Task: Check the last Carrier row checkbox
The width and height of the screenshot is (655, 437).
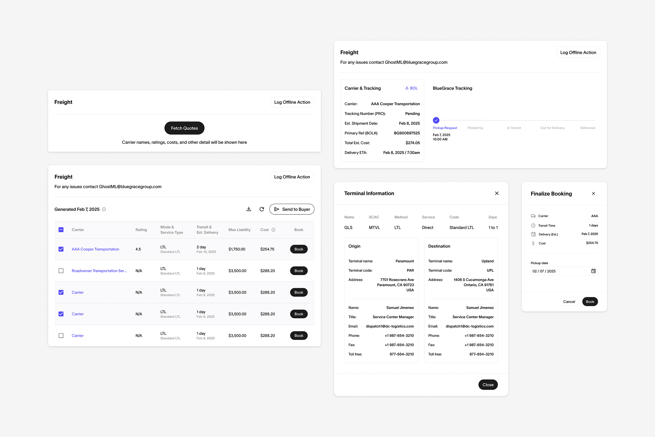Action: (x=61, y=336)
